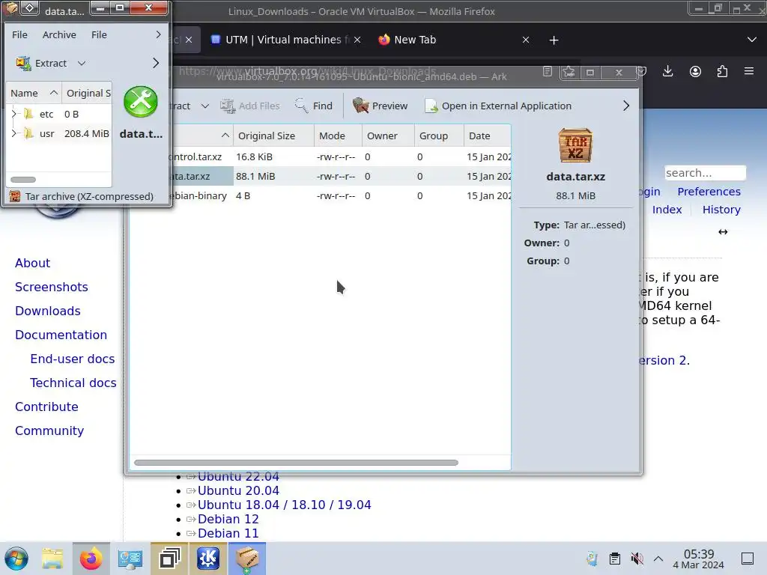Open Extract dropdown arrow in data.tar window
The height and width of the screenshot is (575, 767).
click(82, 63)
